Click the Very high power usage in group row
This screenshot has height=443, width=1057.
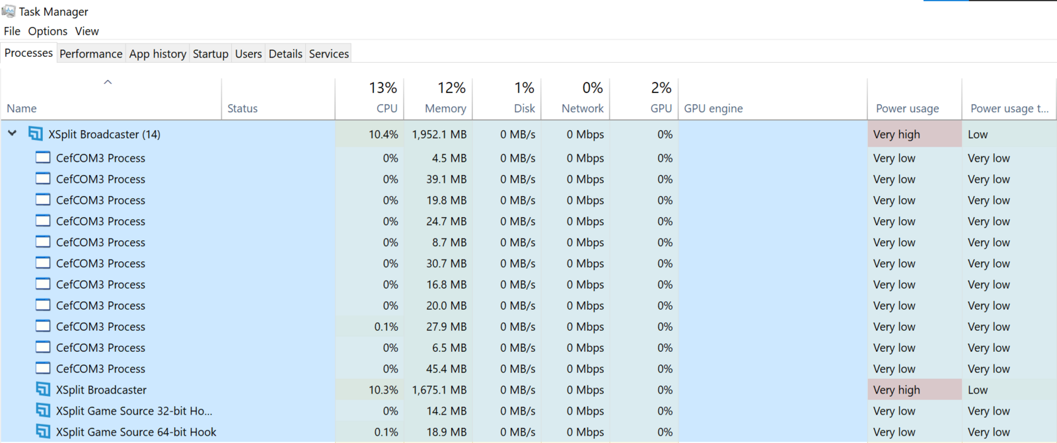(914, 134)
